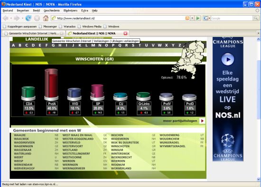This screenshot has width=261, height=187.
Task: Click the RSS feed icon in the address bar
Action: click(x=187, y=18)
